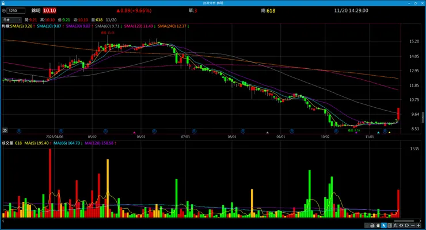The width and height of the screenshot is (426, 230).
Task: Click the white triangle marker before 09/01
Action: tap(267, 132)
